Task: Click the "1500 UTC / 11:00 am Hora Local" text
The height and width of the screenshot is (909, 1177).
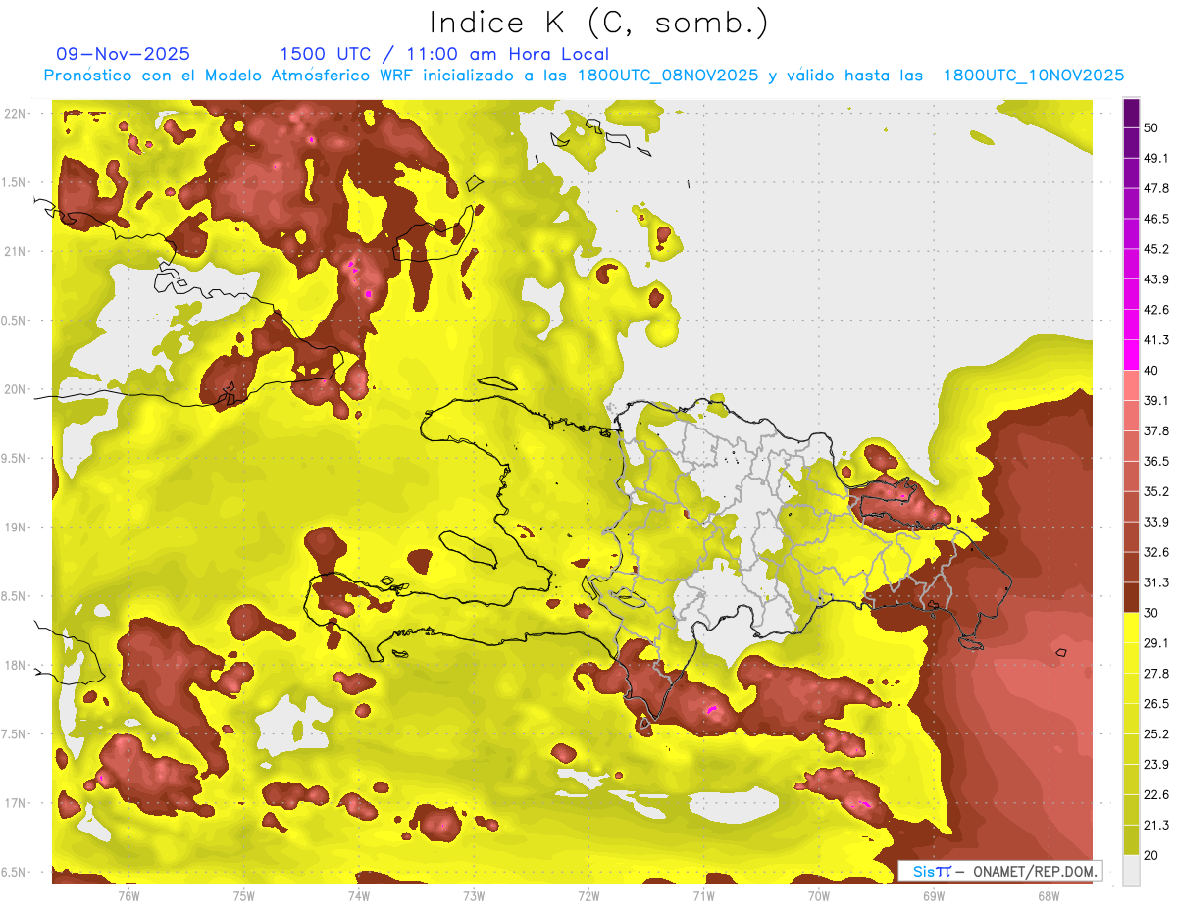Action: [x=444, y=54]
